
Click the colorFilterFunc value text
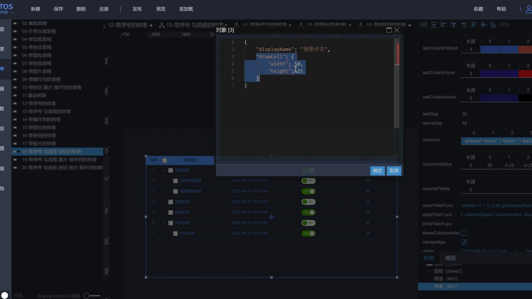[x=497, y=205]
